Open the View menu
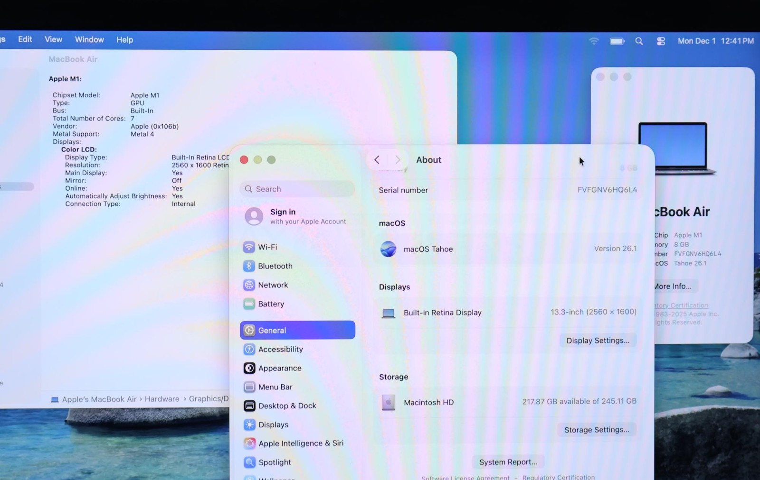This screenshot has height=480, width=760. 53,40
